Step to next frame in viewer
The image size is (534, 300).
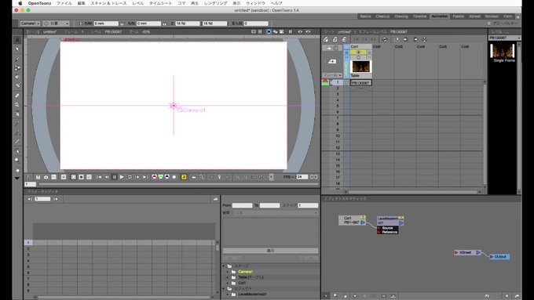[x=137, y=177]
